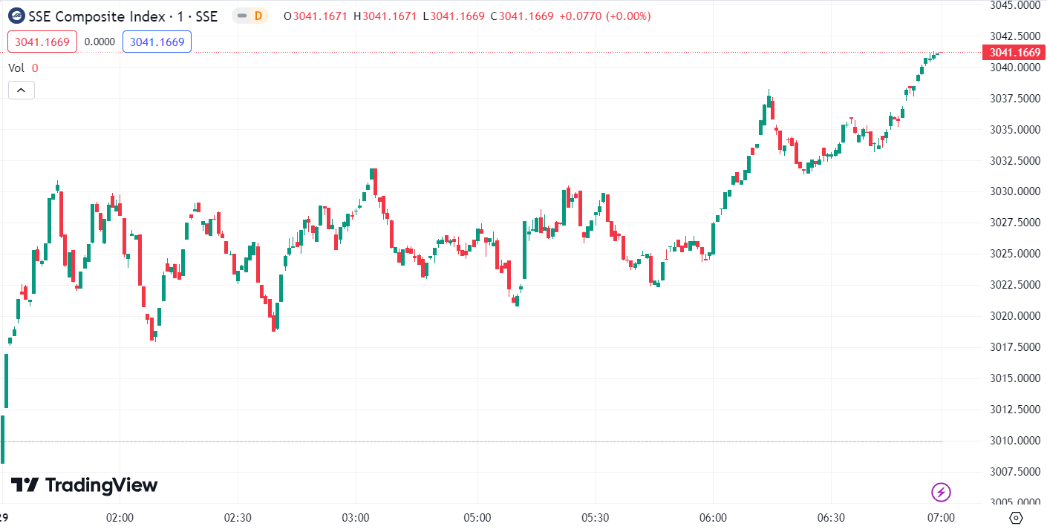Click the purple lightning bolt icon
Viewport: 1047px width, 529px height.
click(x=942, y=491)
